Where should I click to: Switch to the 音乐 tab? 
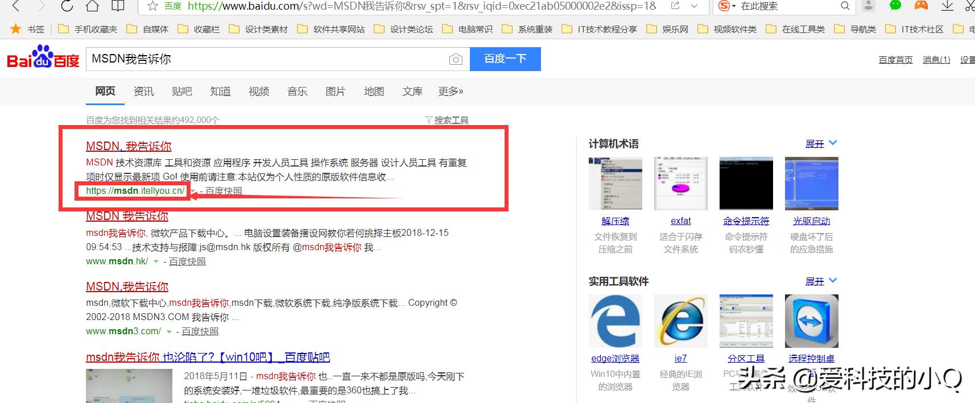[x=297, y=92]
